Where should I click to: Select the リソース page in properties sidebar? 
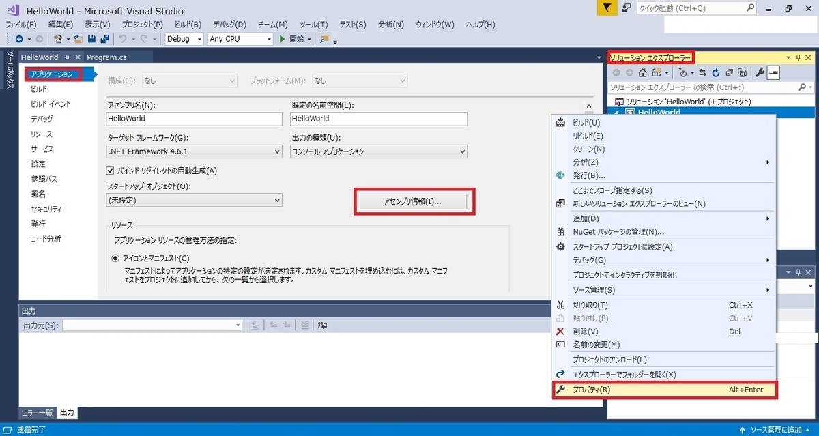click(42, 134)
